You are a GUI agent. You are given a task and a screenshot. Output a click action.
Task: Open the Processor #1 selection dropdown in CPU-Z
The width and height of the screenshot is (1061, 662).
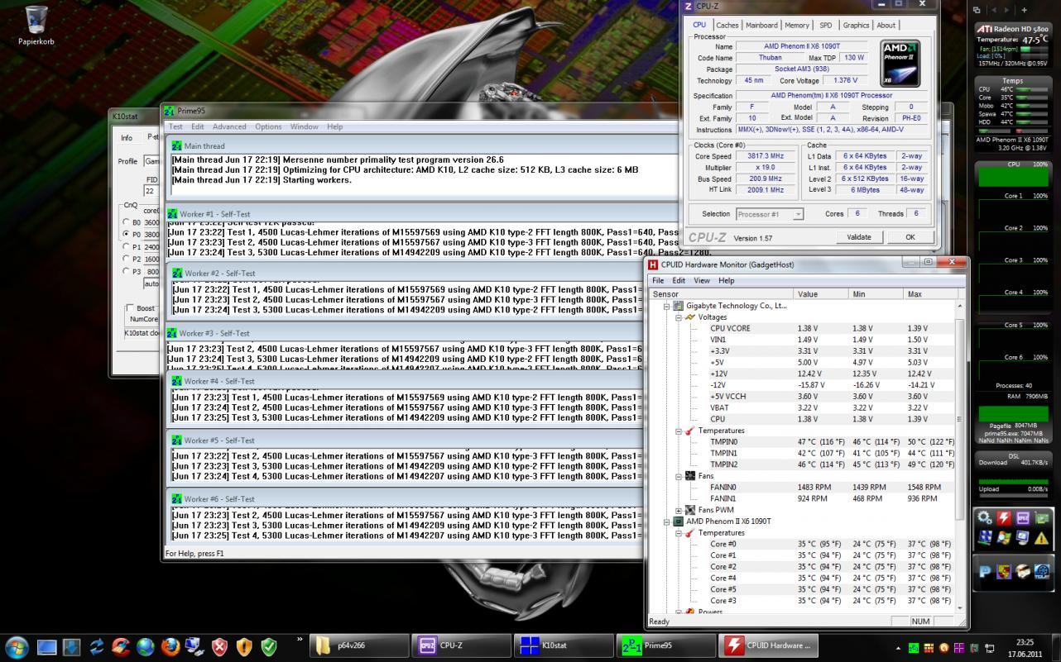[x=770, y=214]
